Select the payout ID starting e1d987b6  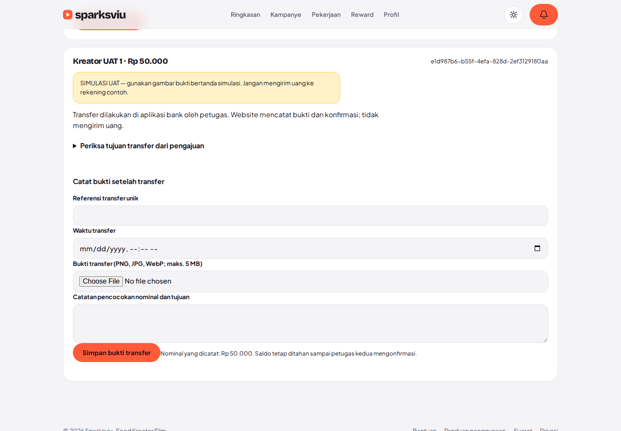pos(489,61)
